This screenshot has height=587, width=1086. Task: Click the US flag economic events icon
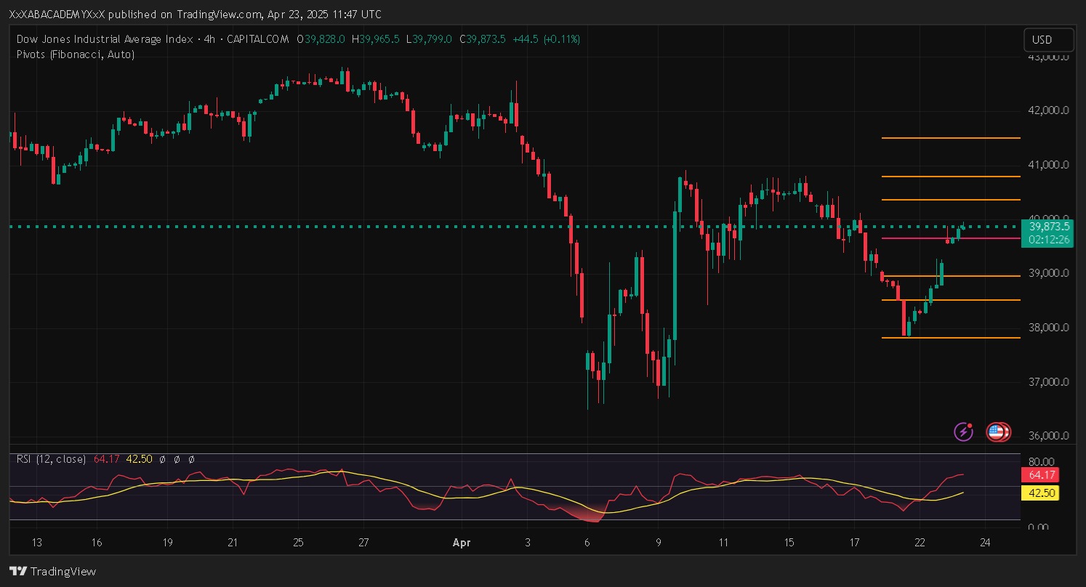click(x=997, y=432)
